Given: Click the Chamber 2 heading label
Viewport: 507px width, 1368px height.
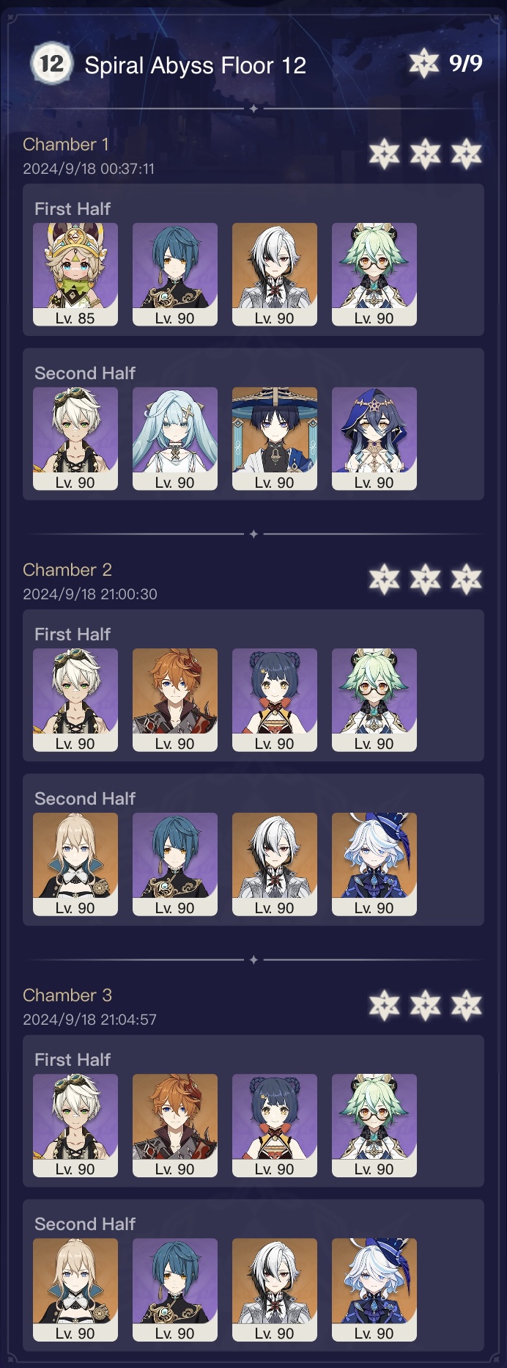Looking at the screenshot, I should click(x=67, y=570).
